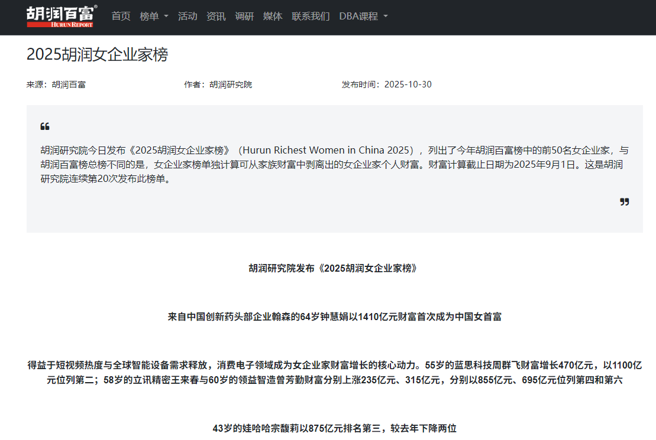The image size is (656, 440).
Task: Click the quoted summary paragraph
Action: pyautogui.click(x=331, y=164)
